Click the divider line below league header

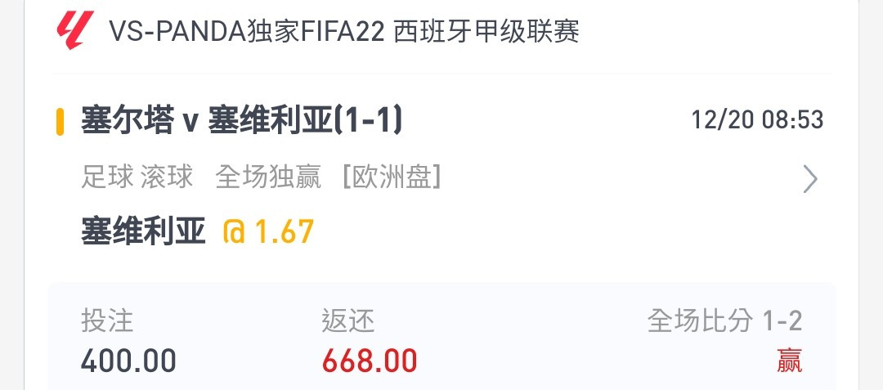tap(441, 73)
